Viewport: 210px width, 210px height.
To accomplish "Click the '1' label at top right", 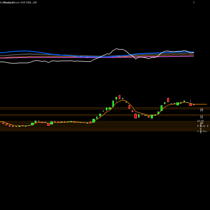I will [194, 3].
